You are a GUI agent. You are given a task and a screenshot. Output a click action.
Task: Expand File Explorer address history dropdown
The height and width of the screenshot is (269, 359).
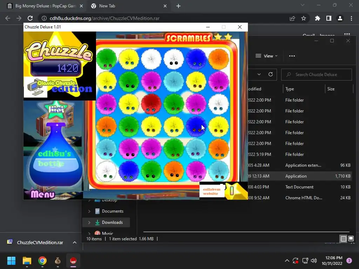[x=259, y=74]
